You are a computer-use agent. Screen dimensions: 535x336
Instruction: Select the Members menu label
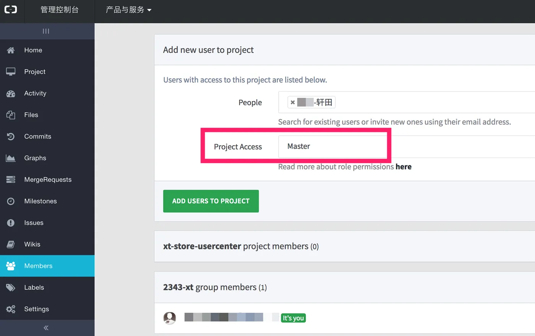38,266
